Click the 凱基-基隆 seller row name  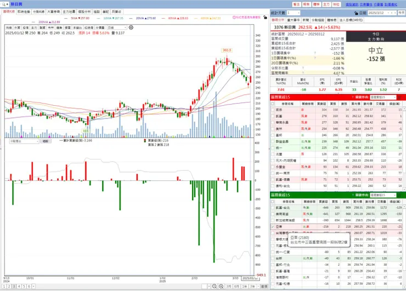coord(283,271)
